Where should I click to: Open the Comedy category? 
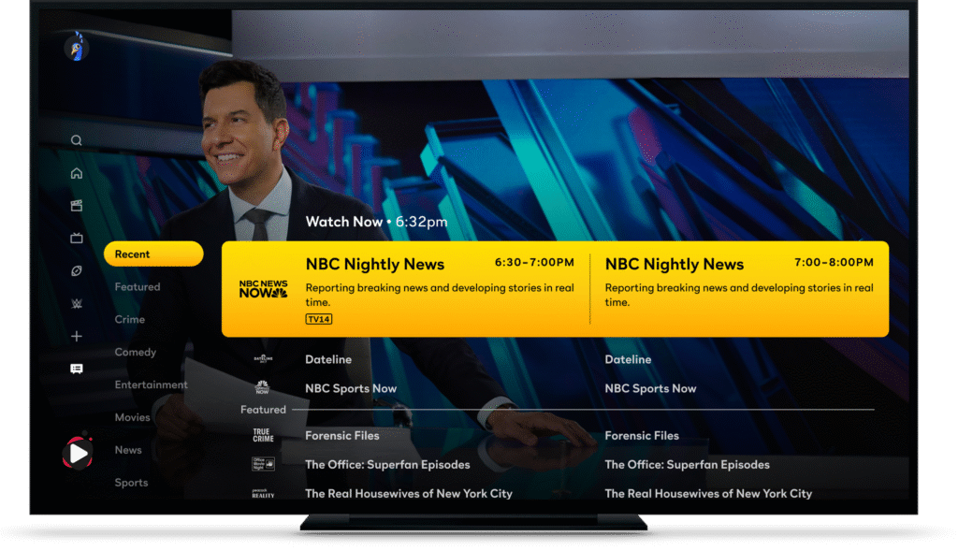click(135, 352)
